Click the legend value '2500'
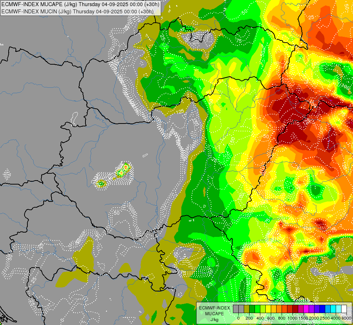 click(x=325, y=318)
